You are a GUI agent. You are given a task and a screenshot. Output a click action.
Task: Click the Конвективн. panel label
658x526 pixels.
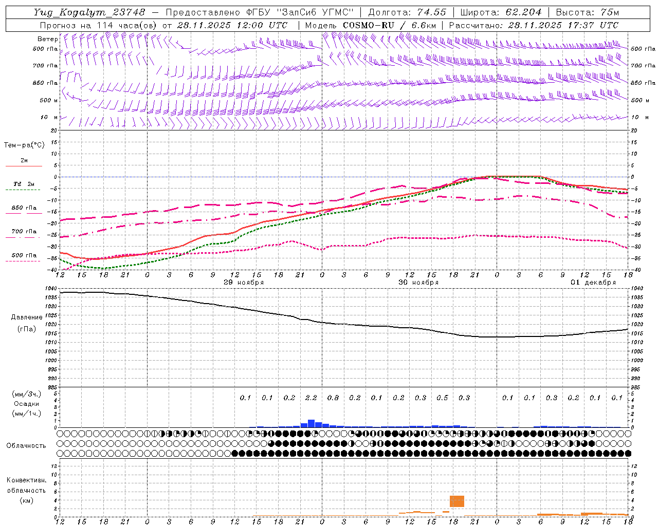26,480
